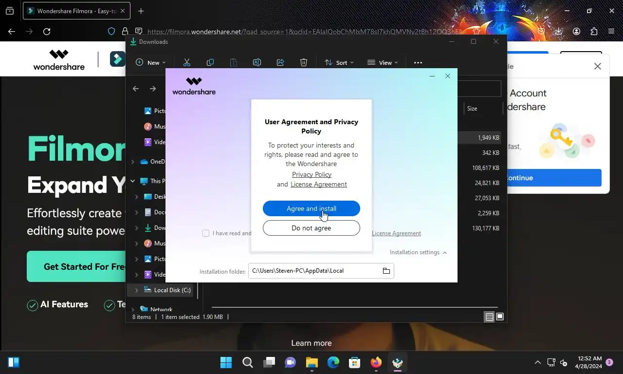Click the Share icon in Explorer toolbar
Screen dimensions: 623x374
point(280,62)
